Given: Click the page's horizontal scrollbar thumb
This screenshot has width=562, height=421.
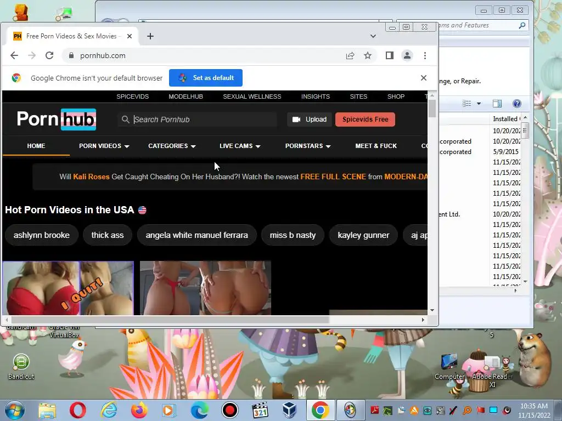Looking at the screenshot, I should pyautogui.click(x=170, y=320).
